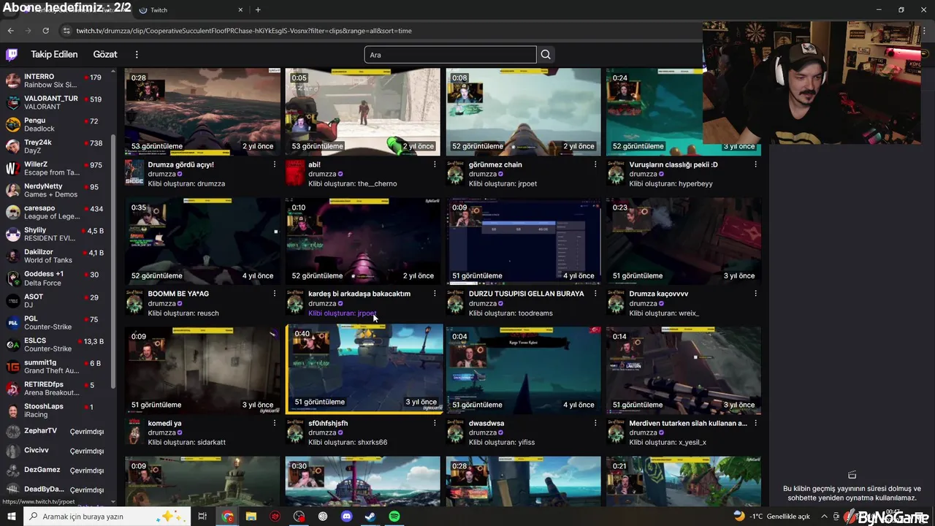
Task: Open the 'BOOMM BE YA*AG' clip title
Action: [178, 294]
